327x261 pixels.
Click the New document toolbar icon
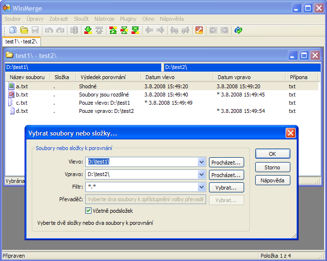[x=13, y=30]
